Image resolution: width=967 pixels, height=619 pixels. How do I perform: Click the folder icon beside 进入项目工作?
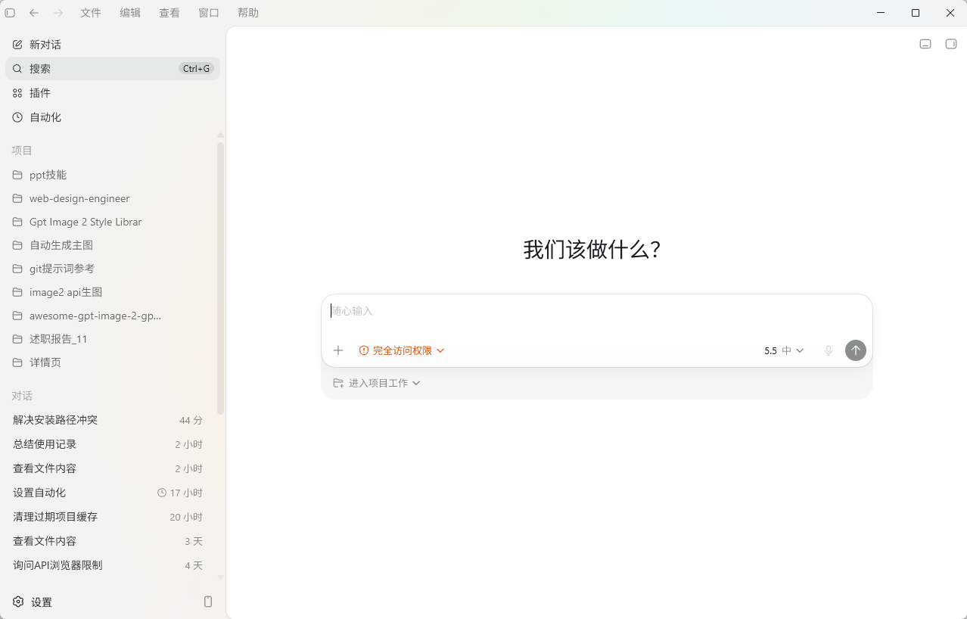338,383
